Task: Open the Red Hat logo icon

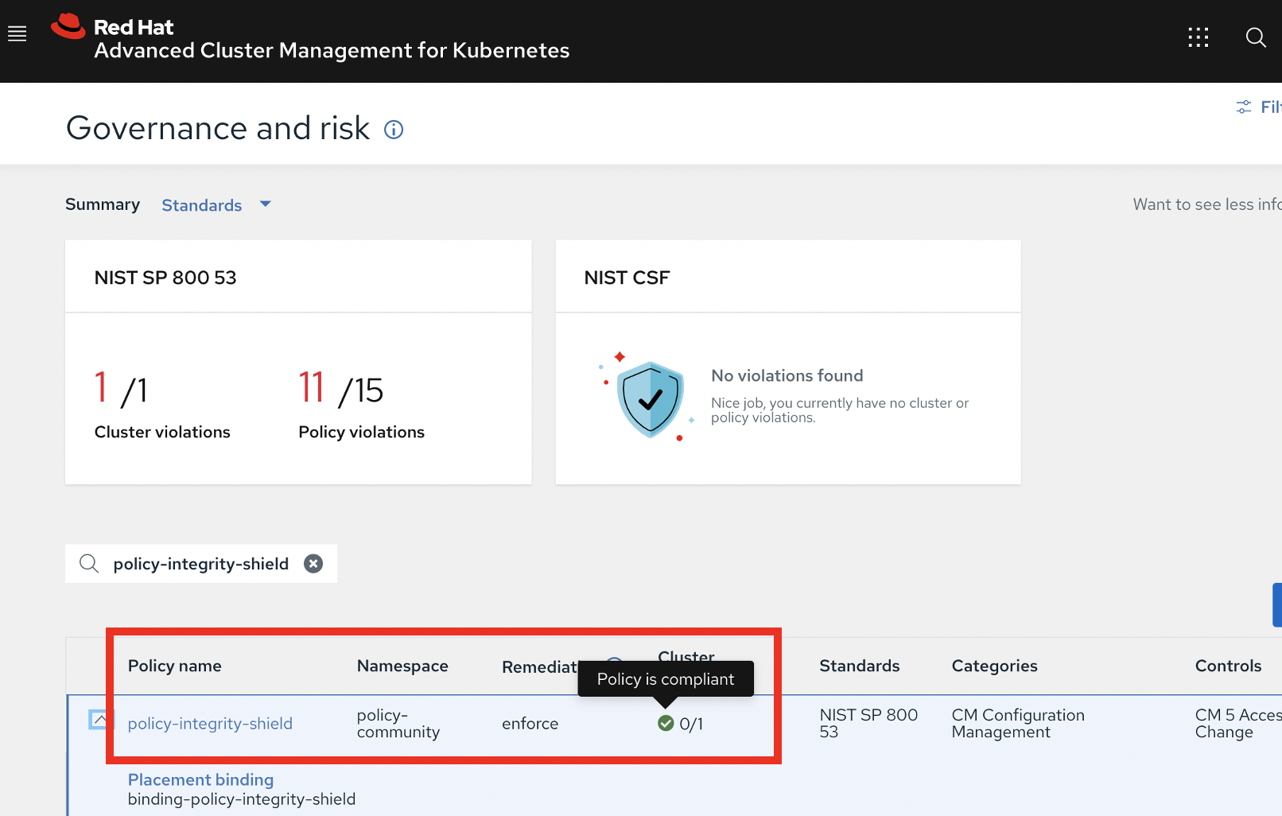Action: click(x=68, y=24)
